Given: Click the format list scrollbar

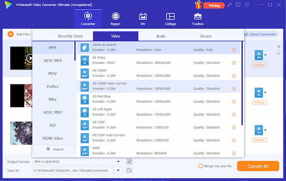Looking at the screenshot, I should pos(75,51).
